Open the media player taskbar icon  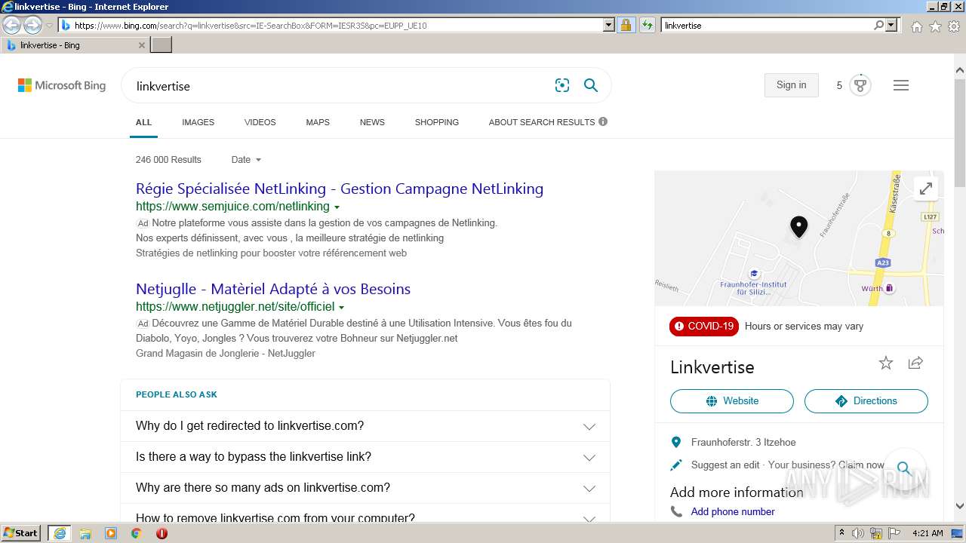click(x=111, y=533)
